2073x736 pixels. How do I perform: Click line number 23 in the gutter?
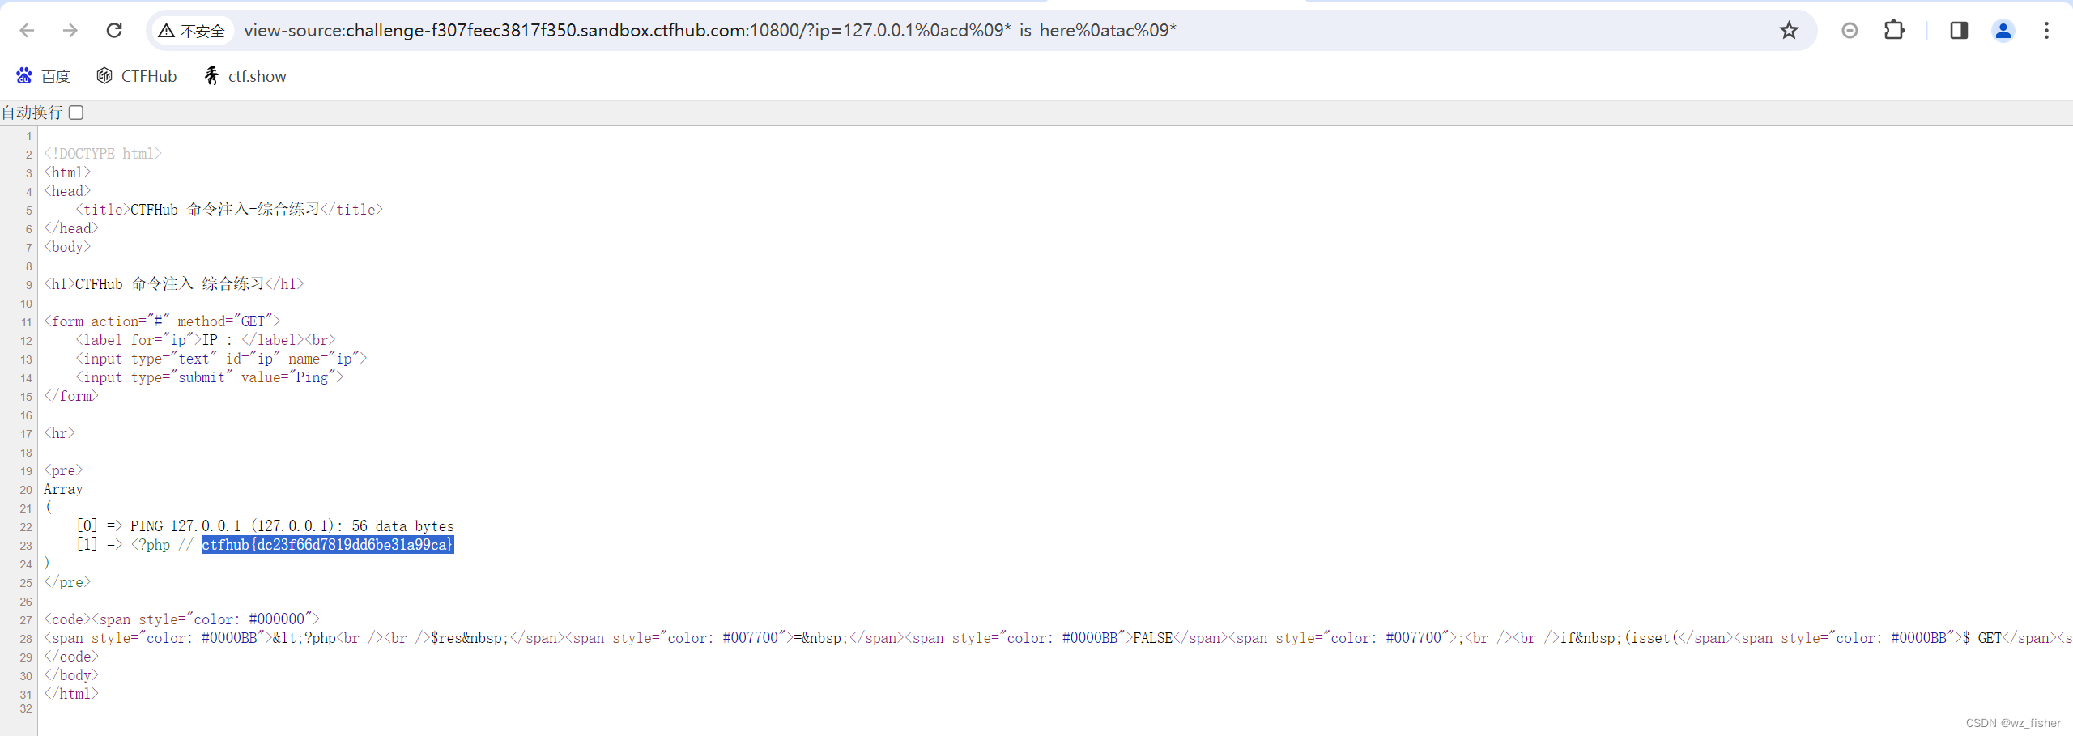(26, 546)
